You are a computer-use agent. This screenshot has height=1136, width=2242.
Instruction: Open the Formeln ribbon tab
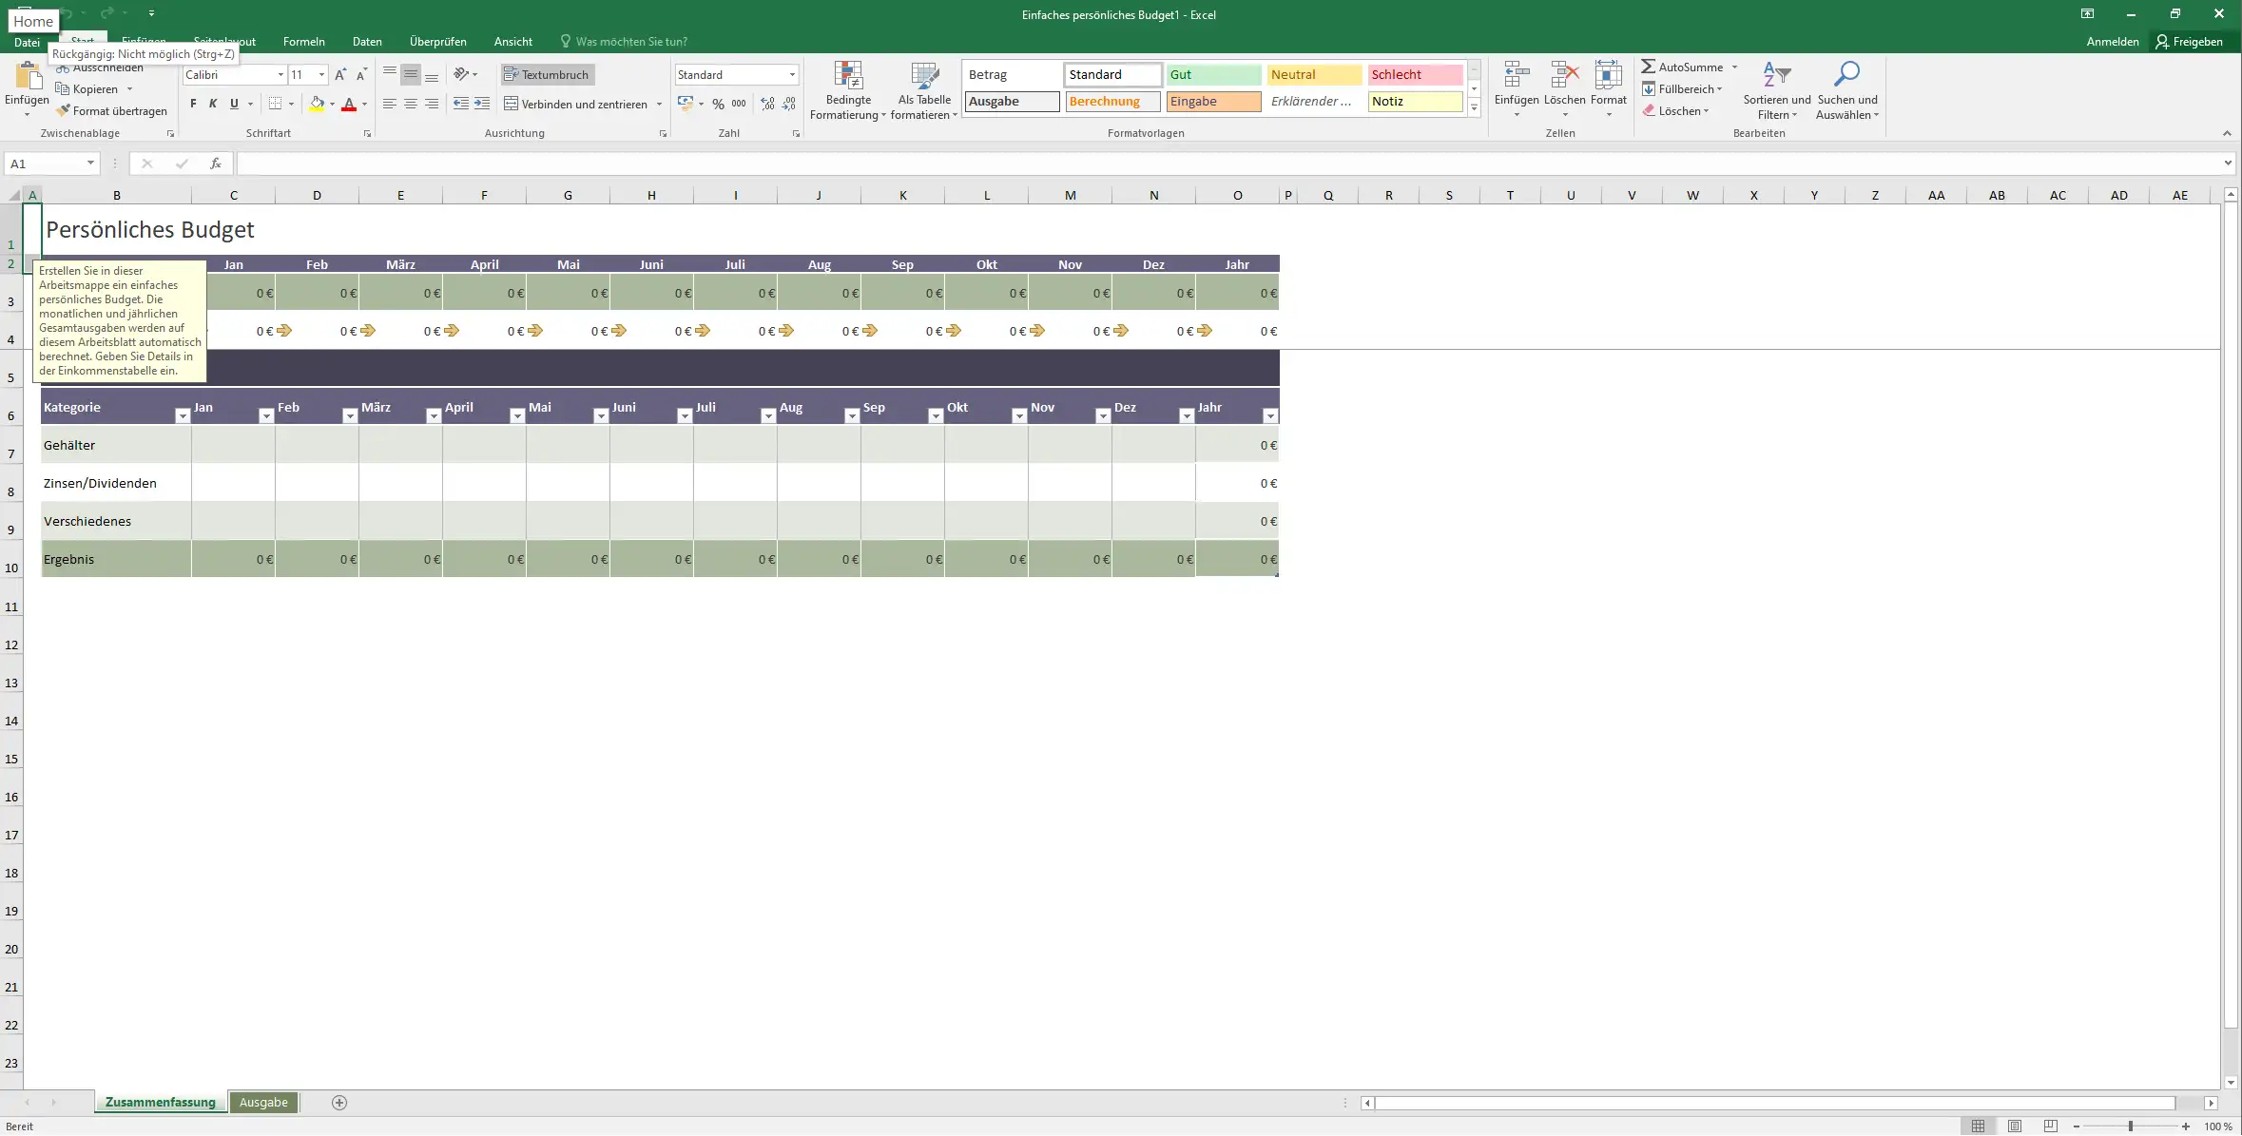[303, 42]
